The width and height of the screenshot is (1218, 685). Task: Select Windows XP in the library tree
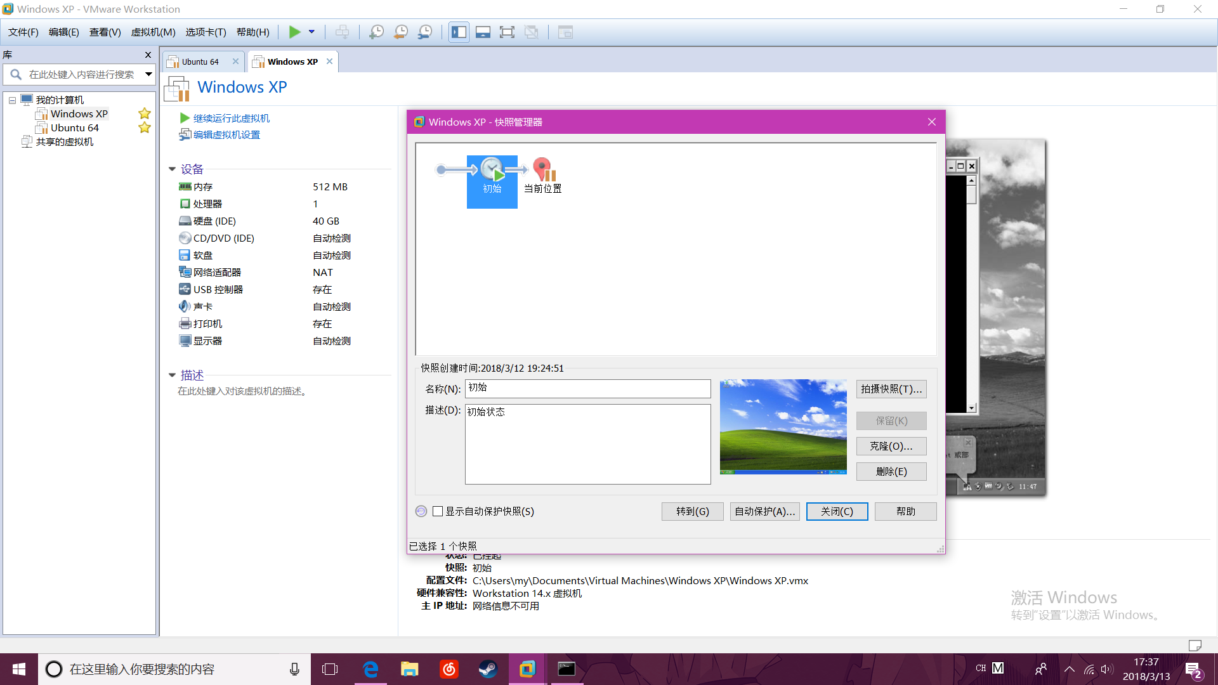(79, 114)
